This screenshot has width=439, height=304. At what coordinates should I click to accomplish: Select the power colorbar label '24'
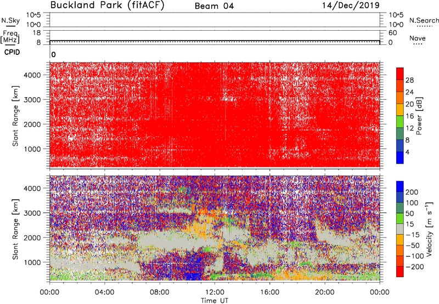click(409, 92)
